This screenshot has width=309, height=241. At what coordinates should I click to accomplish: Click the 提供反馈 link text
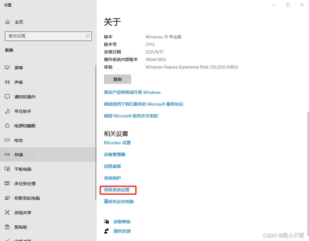(x=122, y=231)
